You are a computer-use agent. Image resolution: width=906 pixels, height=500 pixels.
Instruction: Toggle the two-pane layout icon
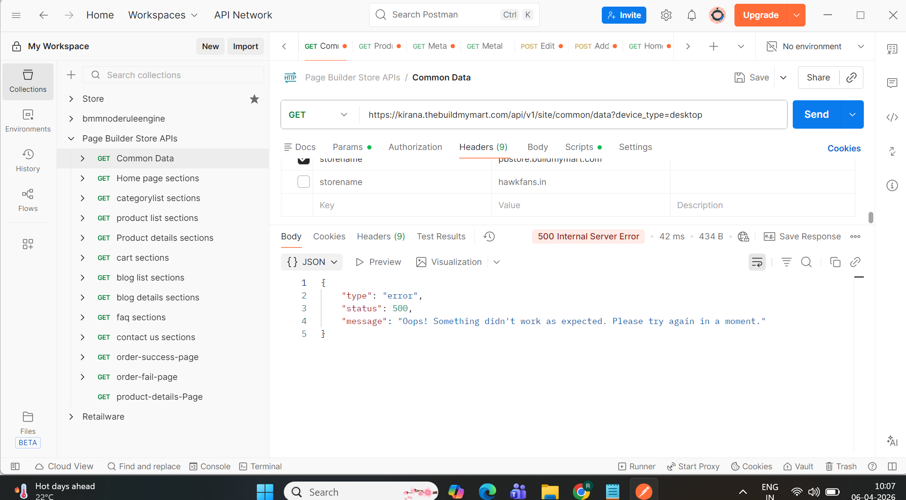[x=892, y=466]
